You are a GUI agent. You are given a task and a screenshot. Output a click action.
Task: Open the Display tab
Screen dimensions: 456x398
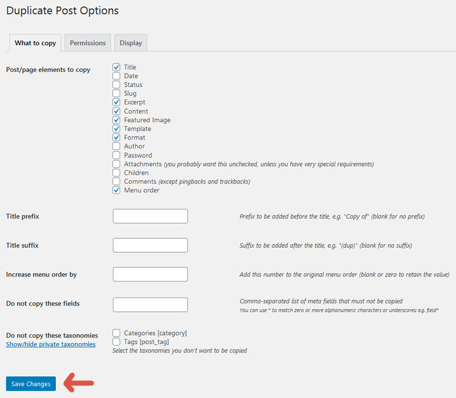[x=131, y=43]
